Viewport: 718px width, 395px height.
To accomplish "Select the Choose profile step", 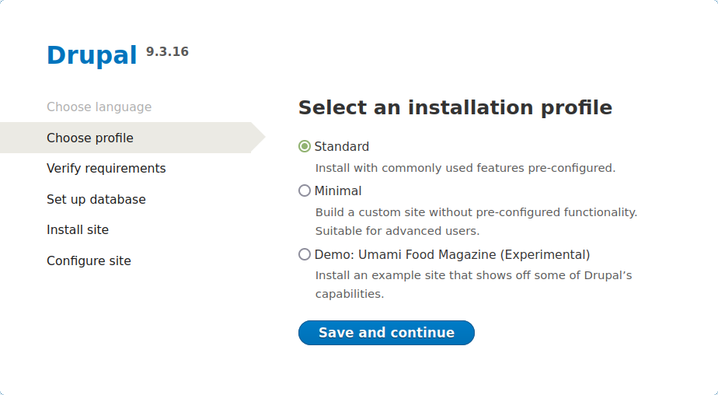I will pos(90,138).
